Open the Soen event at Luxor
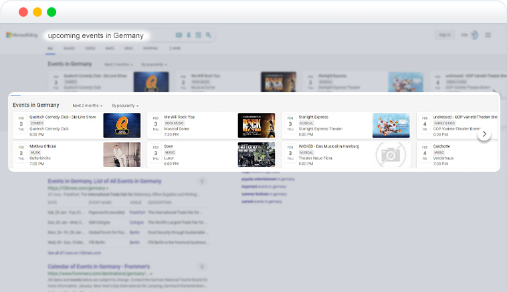The image size is (507, 292). 211,155
